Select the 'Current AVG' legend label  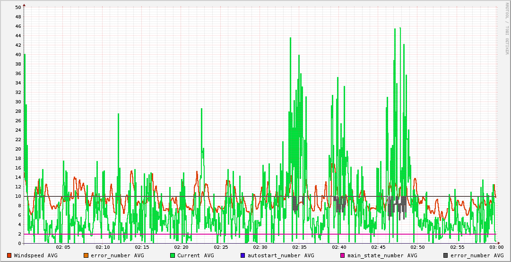[x=196, y=255]
